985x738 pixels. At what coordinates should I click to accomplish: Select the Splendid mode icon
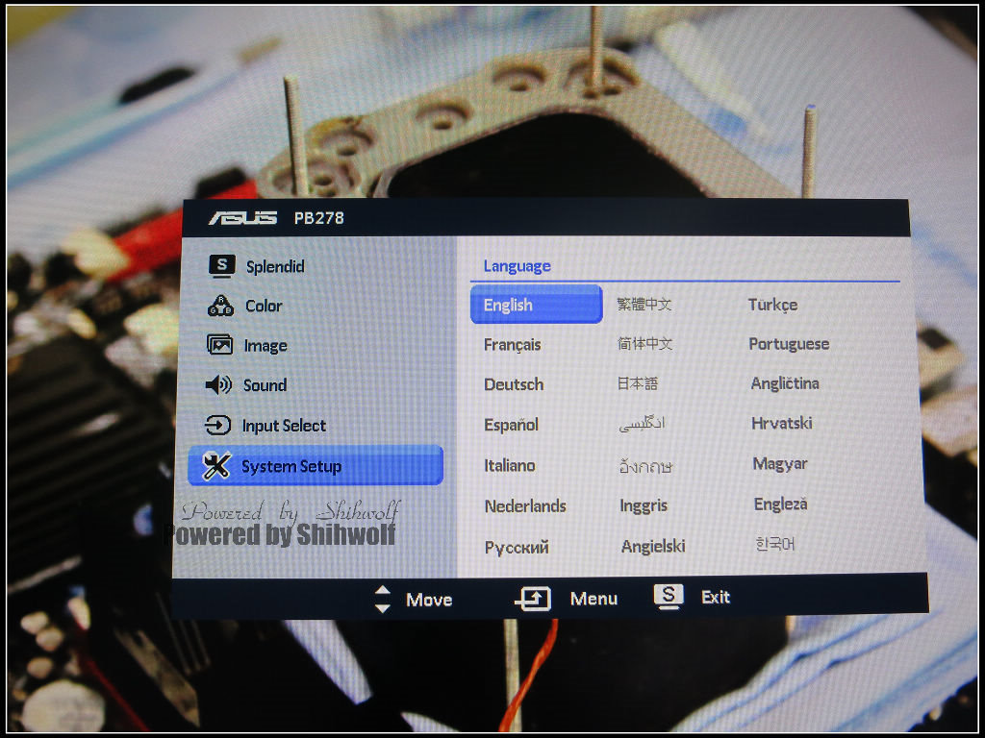click(221, 266)
